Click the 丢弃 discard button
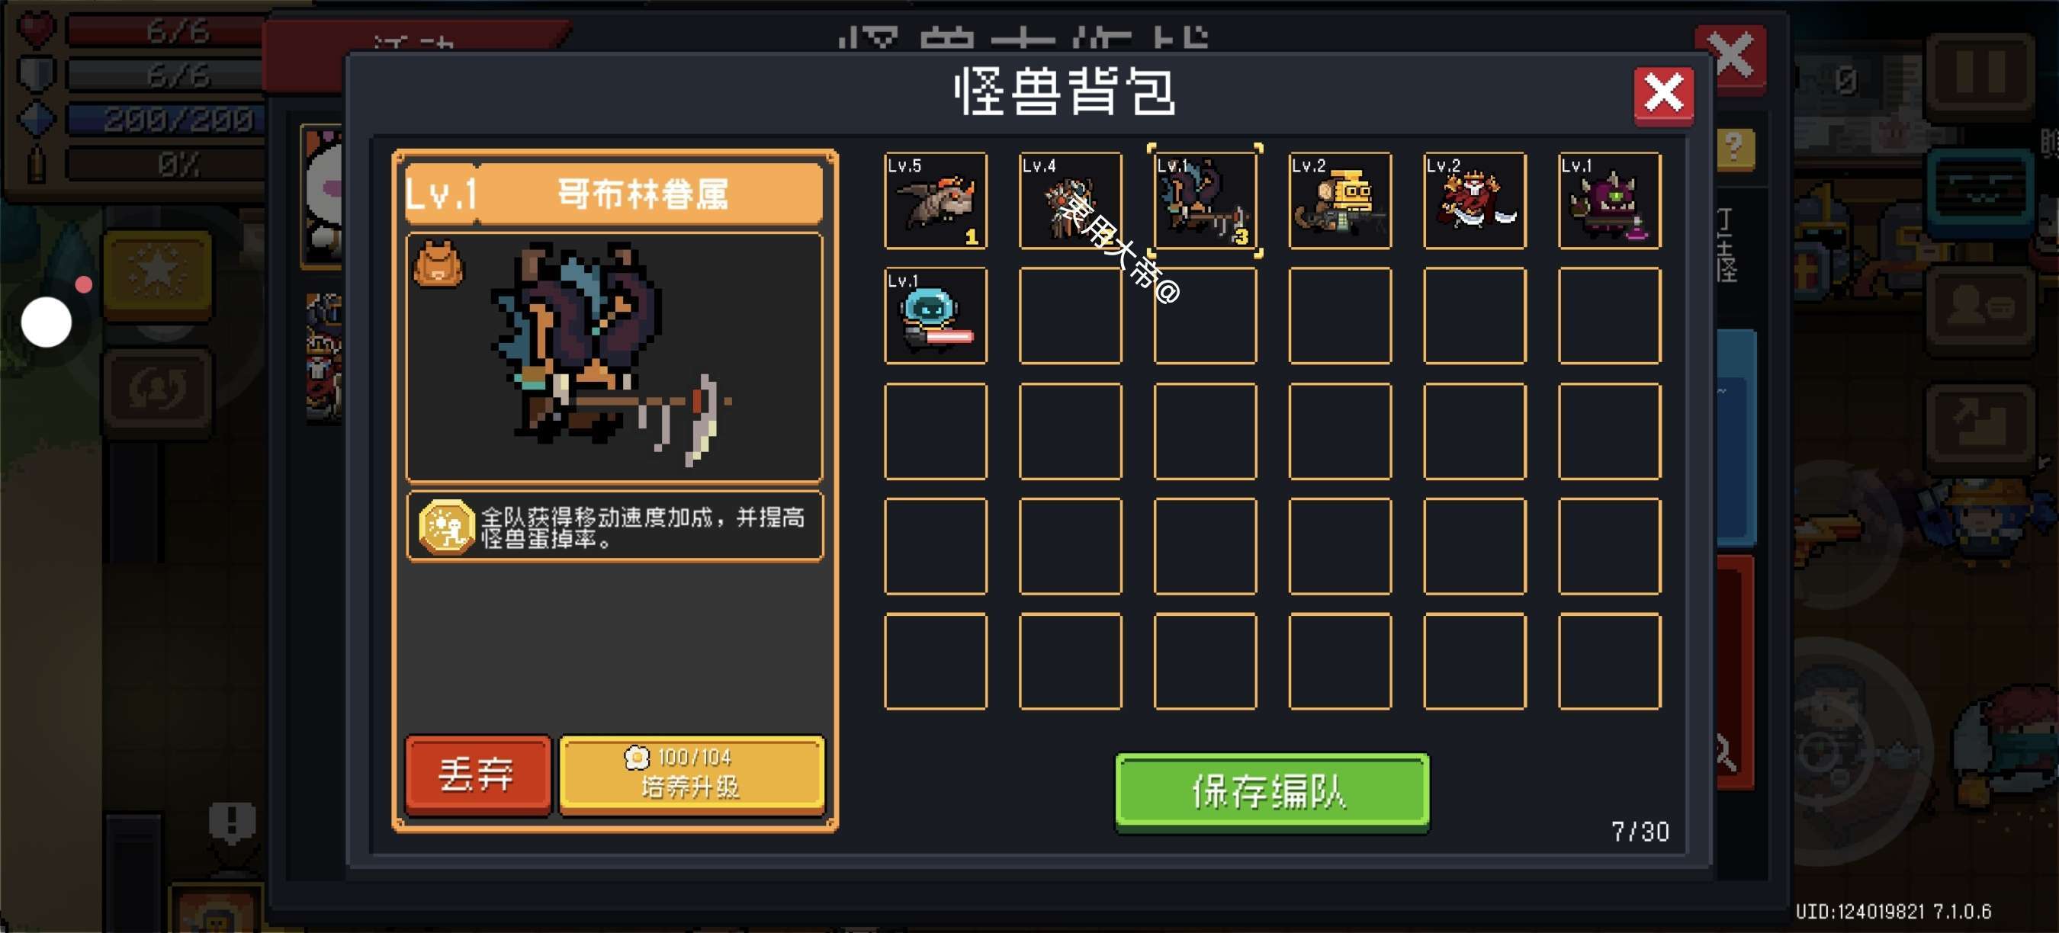Screen dimensions: 2059x933 coord(478,774)
